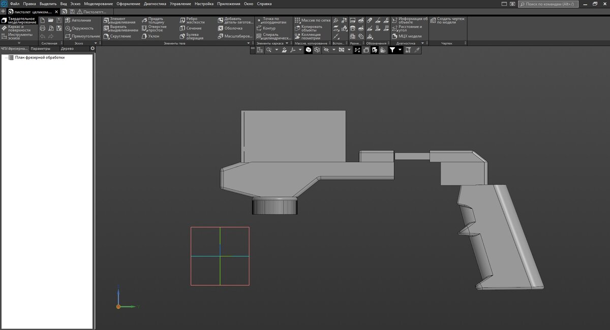Toggle wireframe display mode
Screen dimensions: 610x330
[317, 50]
